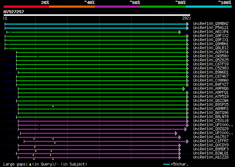Screen dimensions: 235x167
Task: Click the green arrowhead of the B8LNT8 hit
Action: tap(188, 117)
